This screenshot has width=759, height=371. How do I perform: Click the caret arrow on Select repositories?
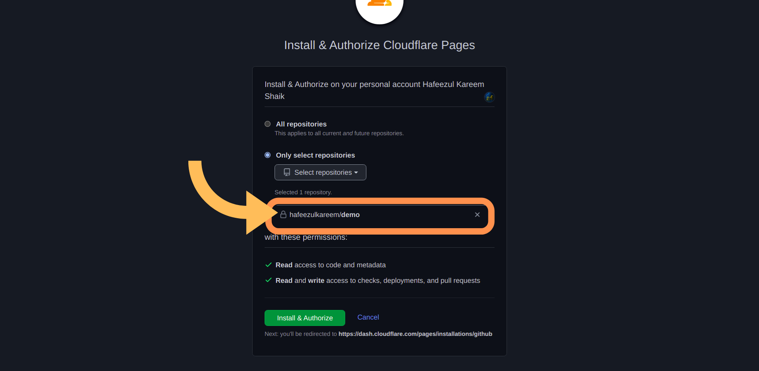click(356, 173)
